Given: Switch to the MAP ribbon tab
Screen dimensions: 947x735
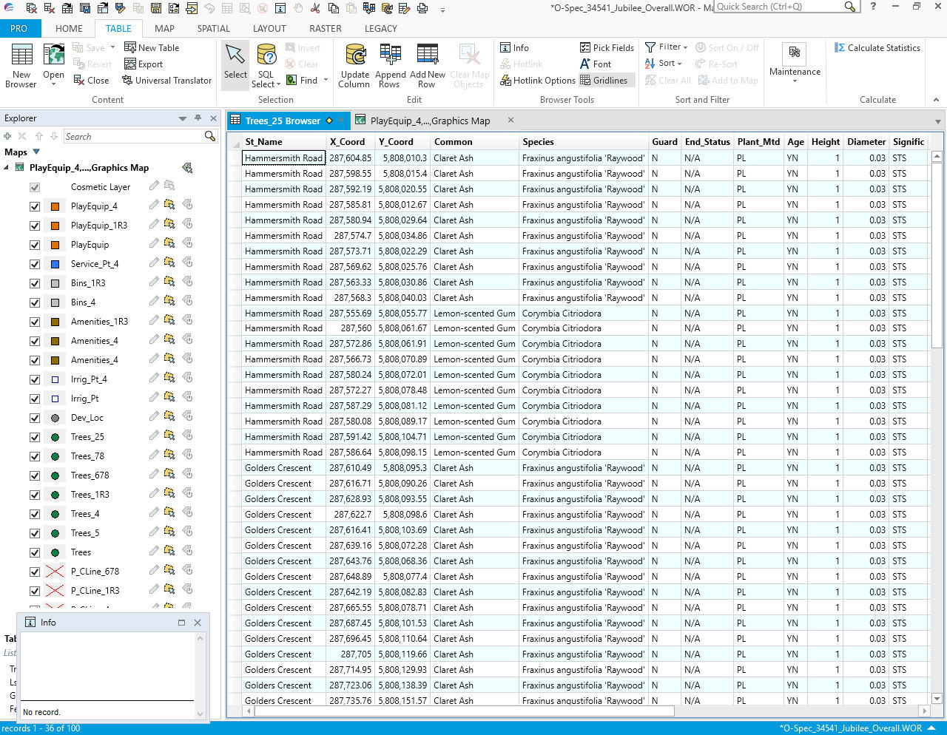Looking at the screenshot, I should tap(164, 28).
